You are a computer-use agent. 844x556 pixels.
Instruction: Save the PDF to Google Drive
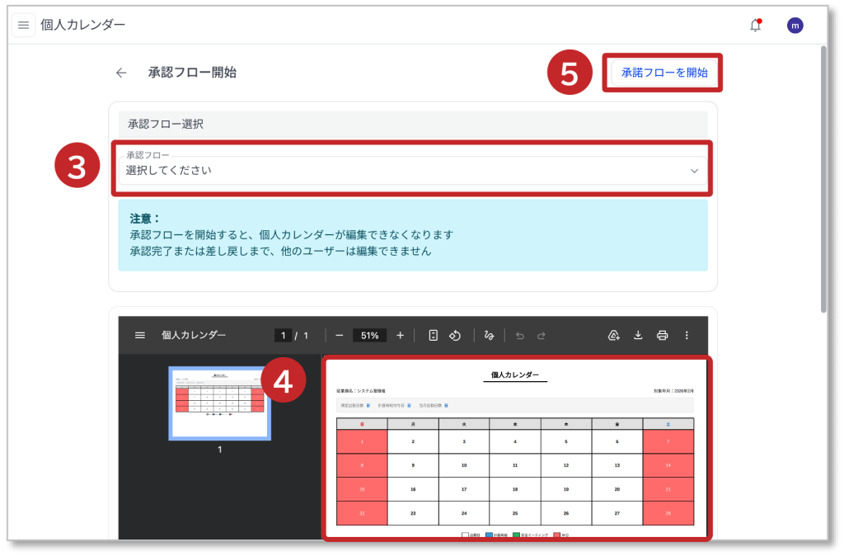click(x=613, y=336)
